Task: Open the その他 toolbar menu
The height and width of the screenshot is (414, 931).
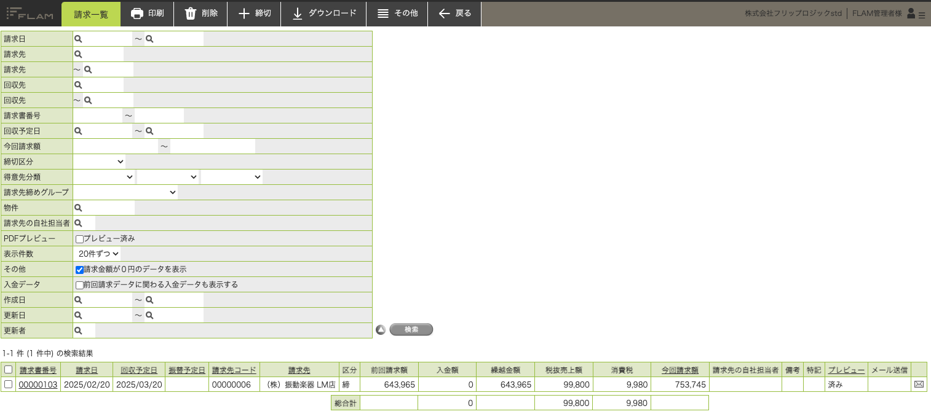Action: point(397,14)
